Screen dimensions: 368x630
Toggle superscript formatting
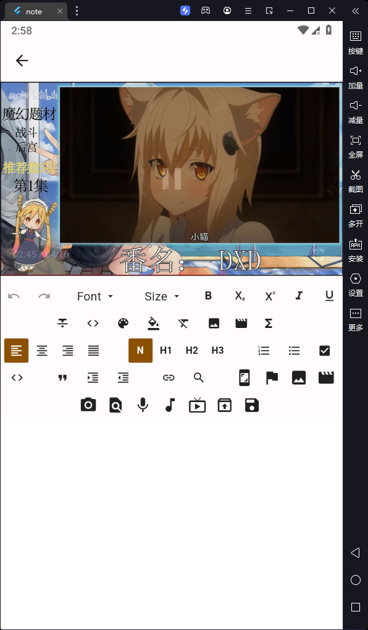[270, 296]
